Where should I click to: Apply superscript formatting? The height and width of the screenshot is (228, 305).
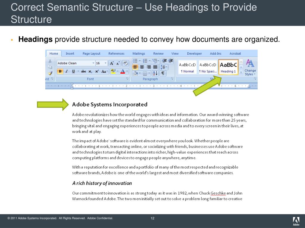pyautogui.click(x=97, y=71)
